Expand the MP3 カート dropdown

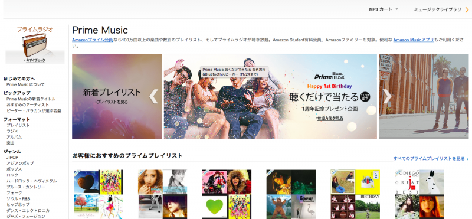[x=383, y=9]
